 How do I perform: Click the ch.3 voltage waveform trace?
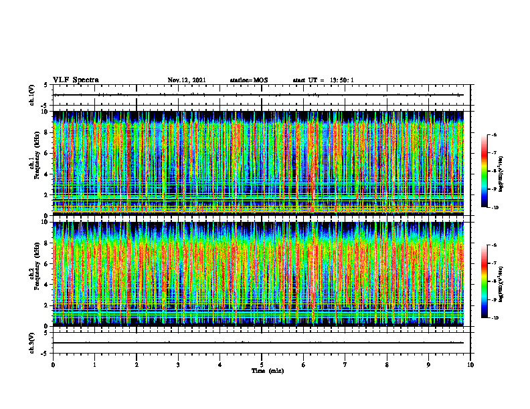click(258, 343)
